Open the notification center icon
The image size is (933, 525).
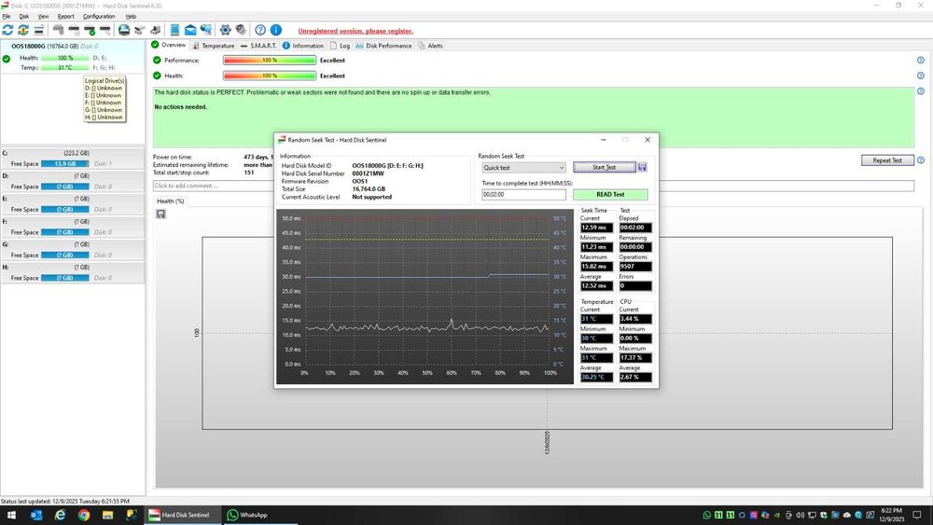917,515
